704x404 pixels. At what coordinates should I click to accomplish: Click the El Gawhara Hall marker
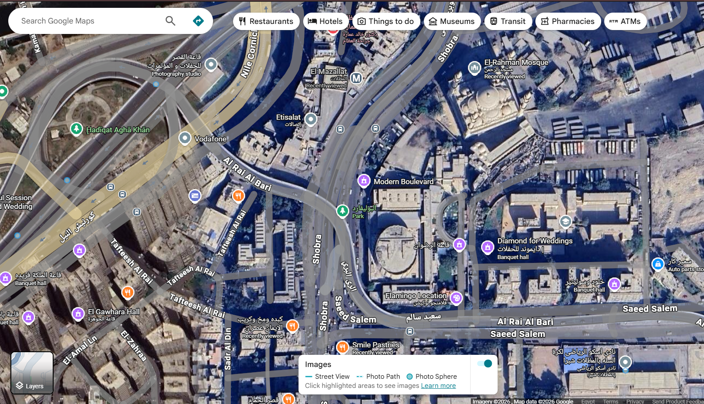pos(78,314)
